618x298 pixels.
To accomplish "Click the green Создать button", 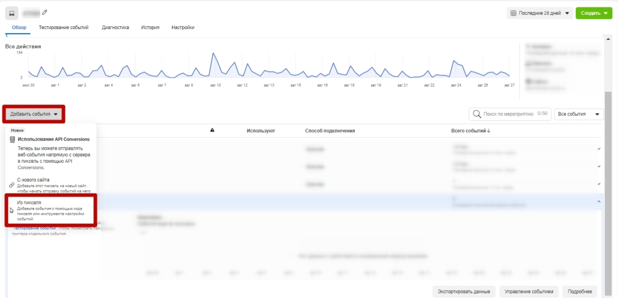I will [x=593, y=13].
